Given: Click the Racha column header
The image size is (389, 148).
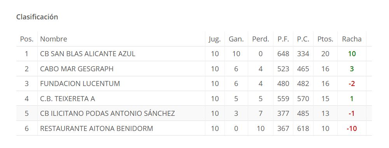Looking at the screenshot, I should pos(352,39).
